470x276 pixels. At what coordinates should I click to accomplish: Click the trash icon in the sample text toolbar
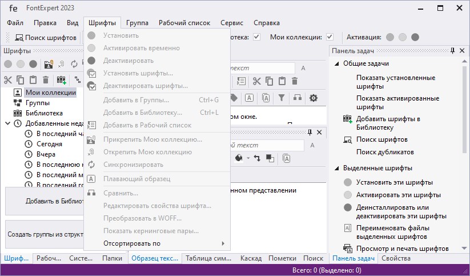(295, 81)
